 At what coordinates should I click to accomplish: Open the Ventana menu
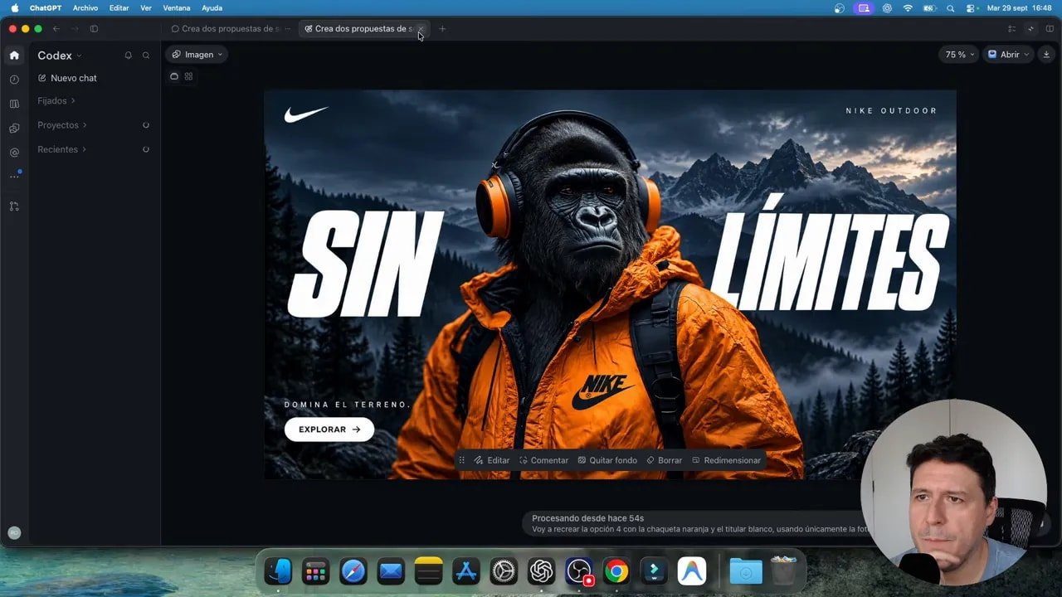(176, 7)
